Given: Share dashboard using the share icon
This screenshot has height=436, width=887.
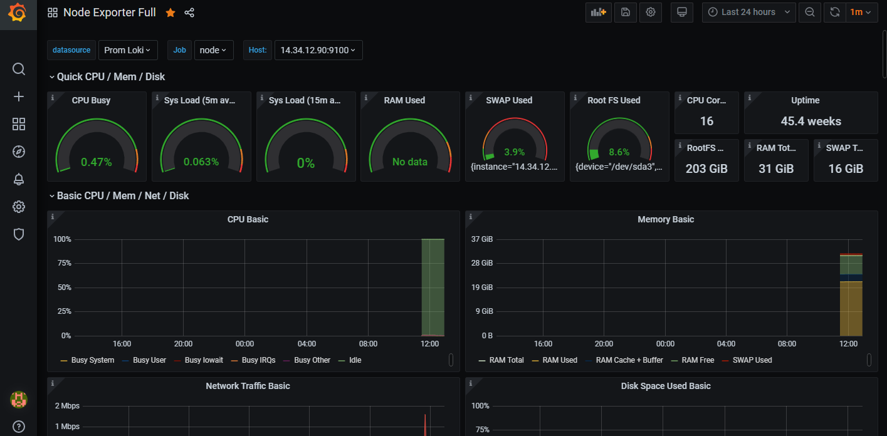Looking at the screenshot, I should [x=189, y=13].
